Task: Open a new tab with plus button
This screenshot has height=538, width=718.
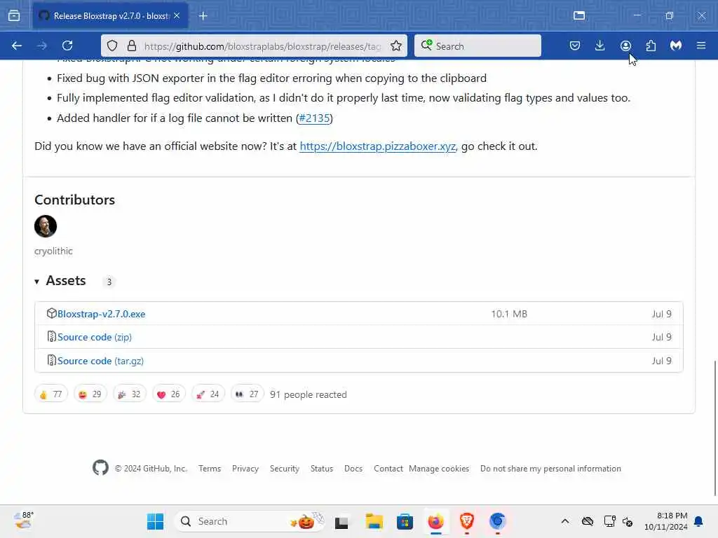Action: pyautogui.click(x=203, y=16)
